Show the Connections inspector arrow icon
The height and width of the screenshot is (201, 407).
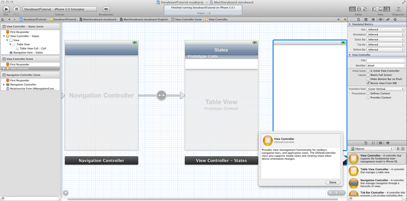(395, 20)
